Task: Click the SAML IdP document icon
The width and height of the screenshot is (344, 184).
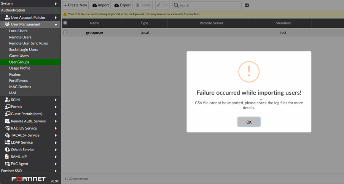Action: [7, 157]
